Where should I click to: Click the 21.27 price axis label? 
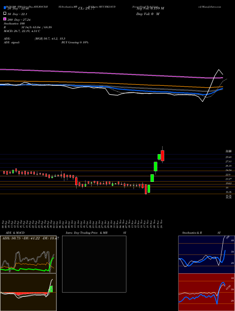228,179
